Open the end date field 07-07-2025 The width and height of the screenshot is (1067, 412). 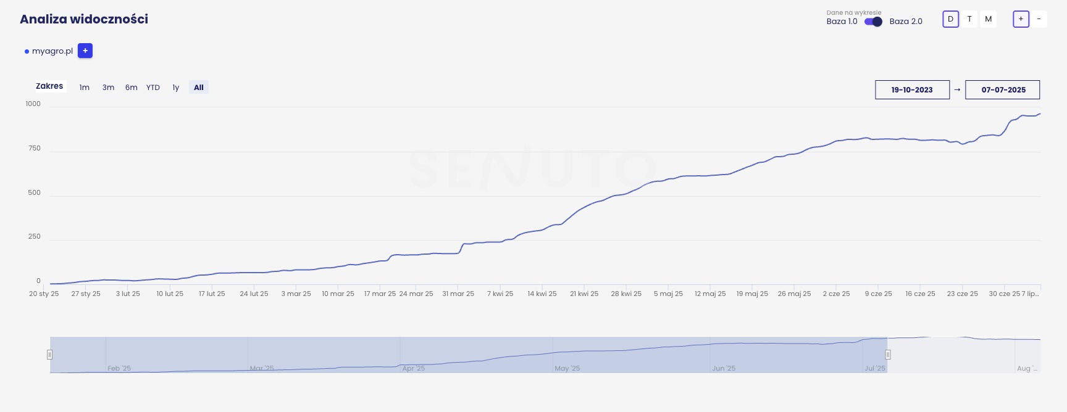coord(1003,89)
